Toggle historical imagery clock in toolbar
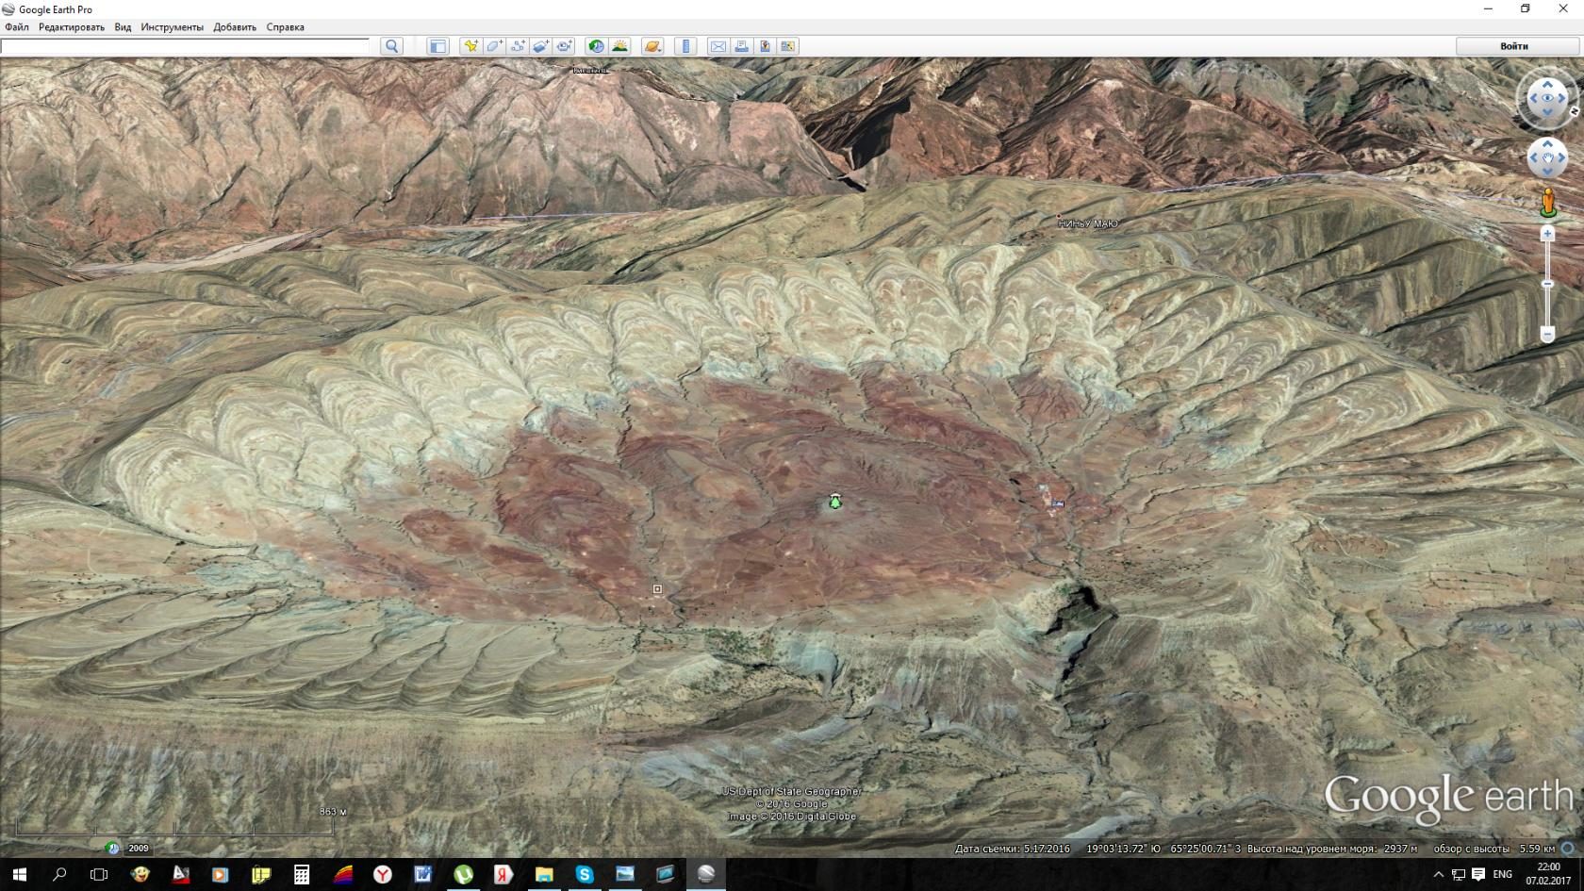The width and height of the screenshot is (1584, 891). (596, 46)
